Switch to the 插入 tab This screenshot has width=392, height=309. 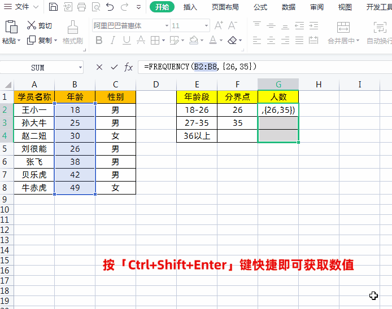coord(190,7)
